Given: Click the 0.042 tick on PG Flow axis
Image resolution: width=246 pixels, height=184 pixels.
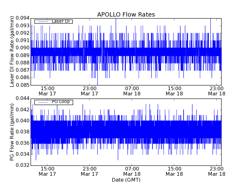Looking at the screenshot, I should tap(22, 110).
